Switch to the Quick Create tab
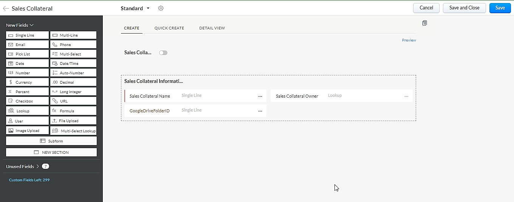 [x=169, y=28]
